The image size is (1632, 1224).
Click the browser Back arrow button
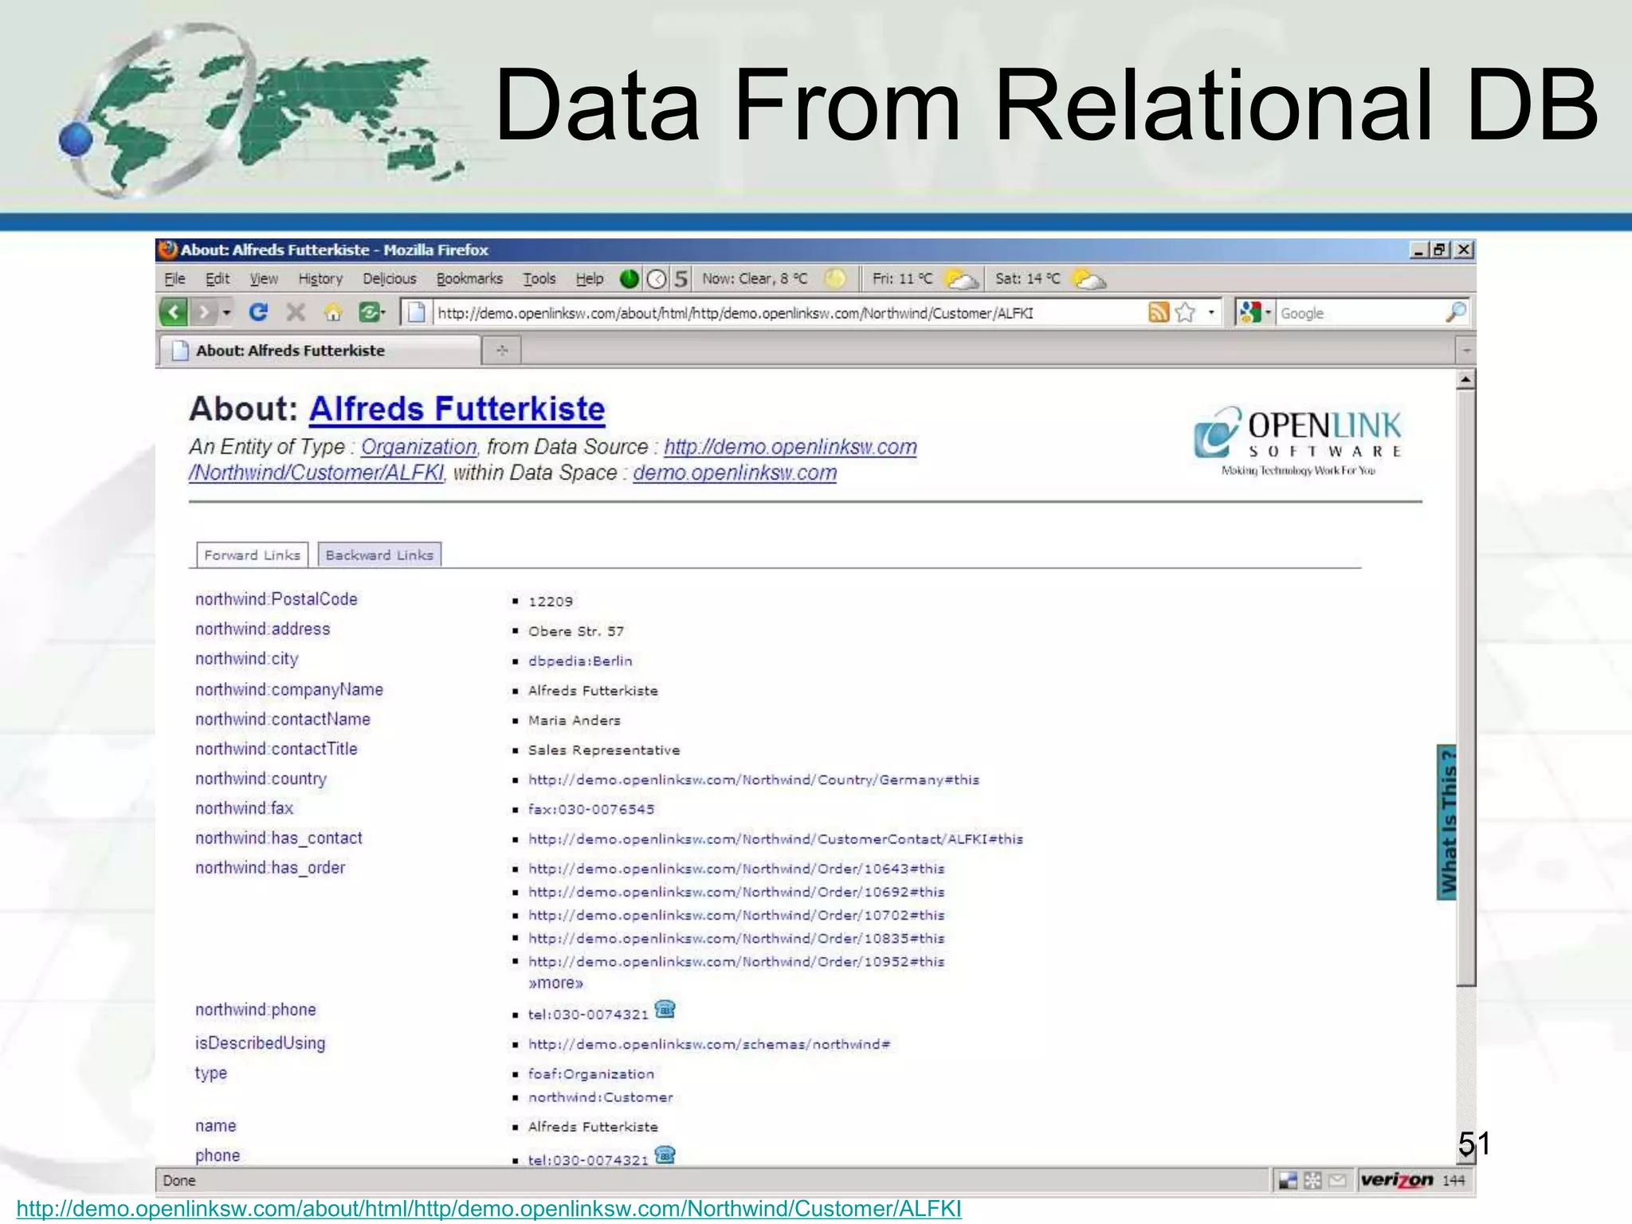174,312
